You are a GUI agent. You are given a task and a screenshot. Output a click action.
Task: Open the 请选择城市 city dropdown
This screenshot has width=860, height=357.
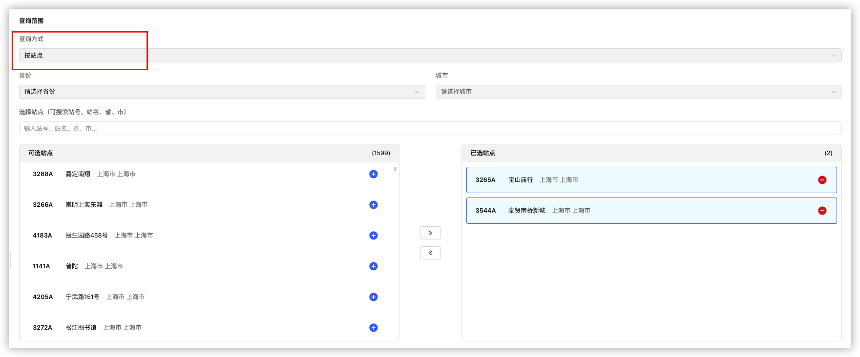tap(638, 92)
